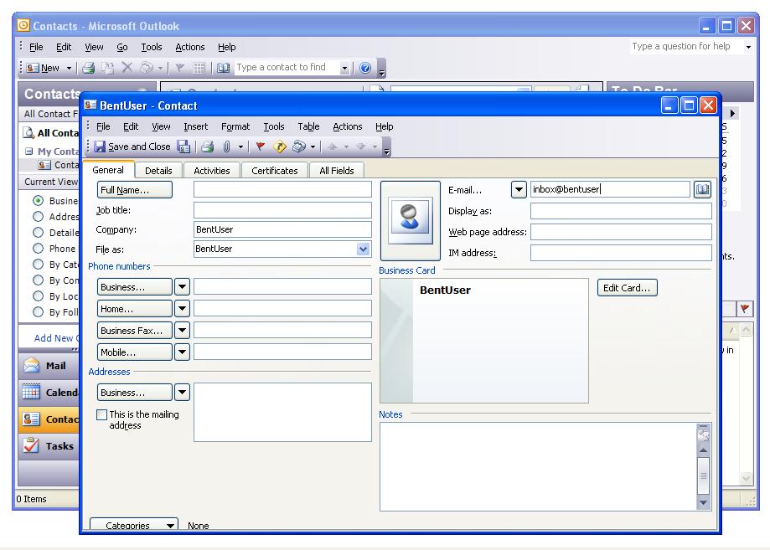Image resolution: width=770 pixels, height=550 pixels.
Task: Switch to the Activities tab
Action: (x=212, y=170)
